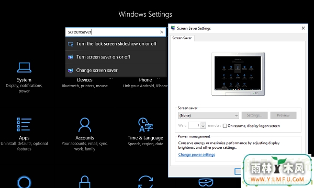Enable On resume, display logon screen checkbox
314x188 pixels.
(x=225, y=126)
